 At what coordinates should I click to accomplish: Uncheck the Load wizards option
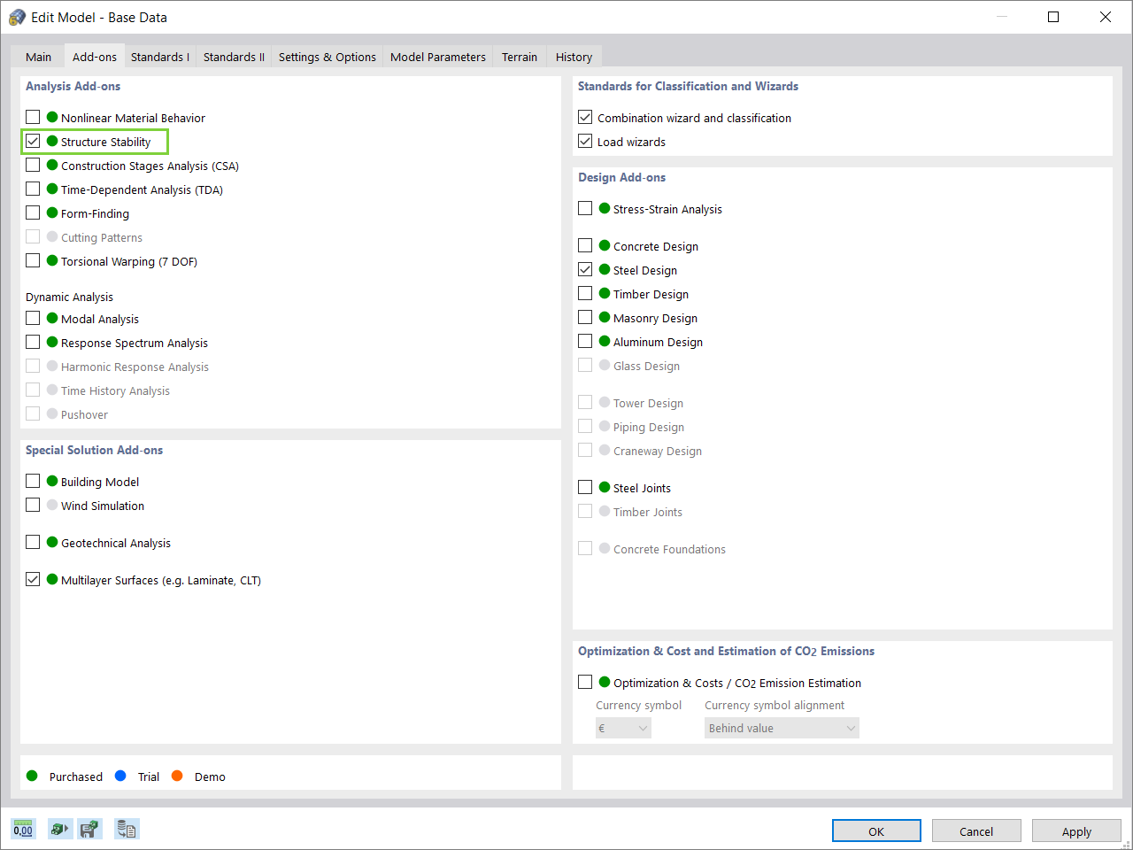point(585,141)
